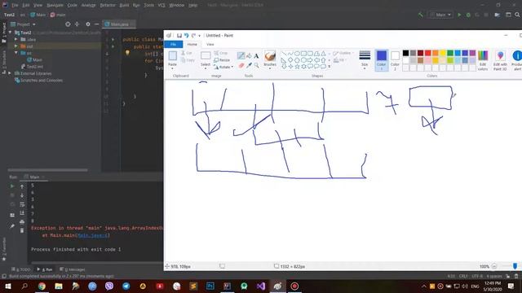Rerun Main using the green Run console arrow
The width and height of the screenshot is (522, 293).
pyautogui.click(x=12, y=186)
